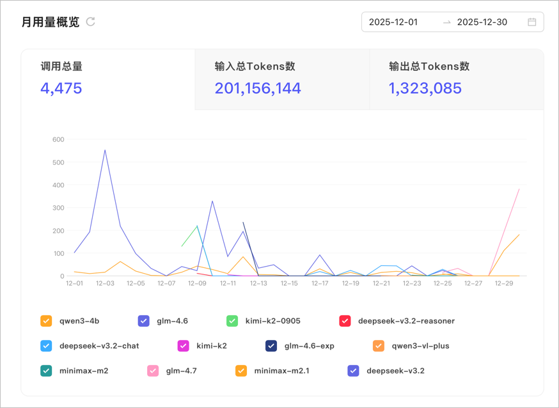559x408 pixels.
Task: Hide the glm-4.6-exp navy series
Action: point(271,346)
